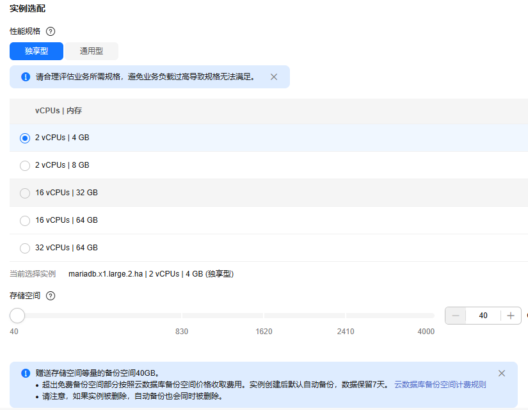The image size is (528, 411).
Task: Click the info icon in the backup banner
Action: [26, 373]
